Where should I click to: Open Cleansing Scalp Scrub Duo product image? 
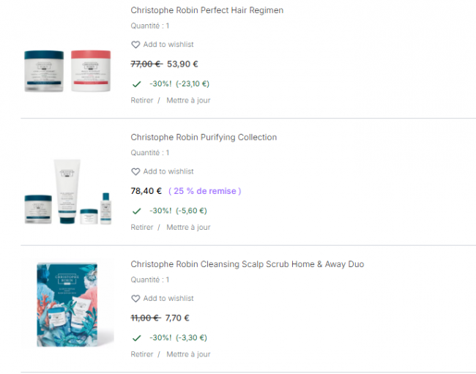pos(67,302)
